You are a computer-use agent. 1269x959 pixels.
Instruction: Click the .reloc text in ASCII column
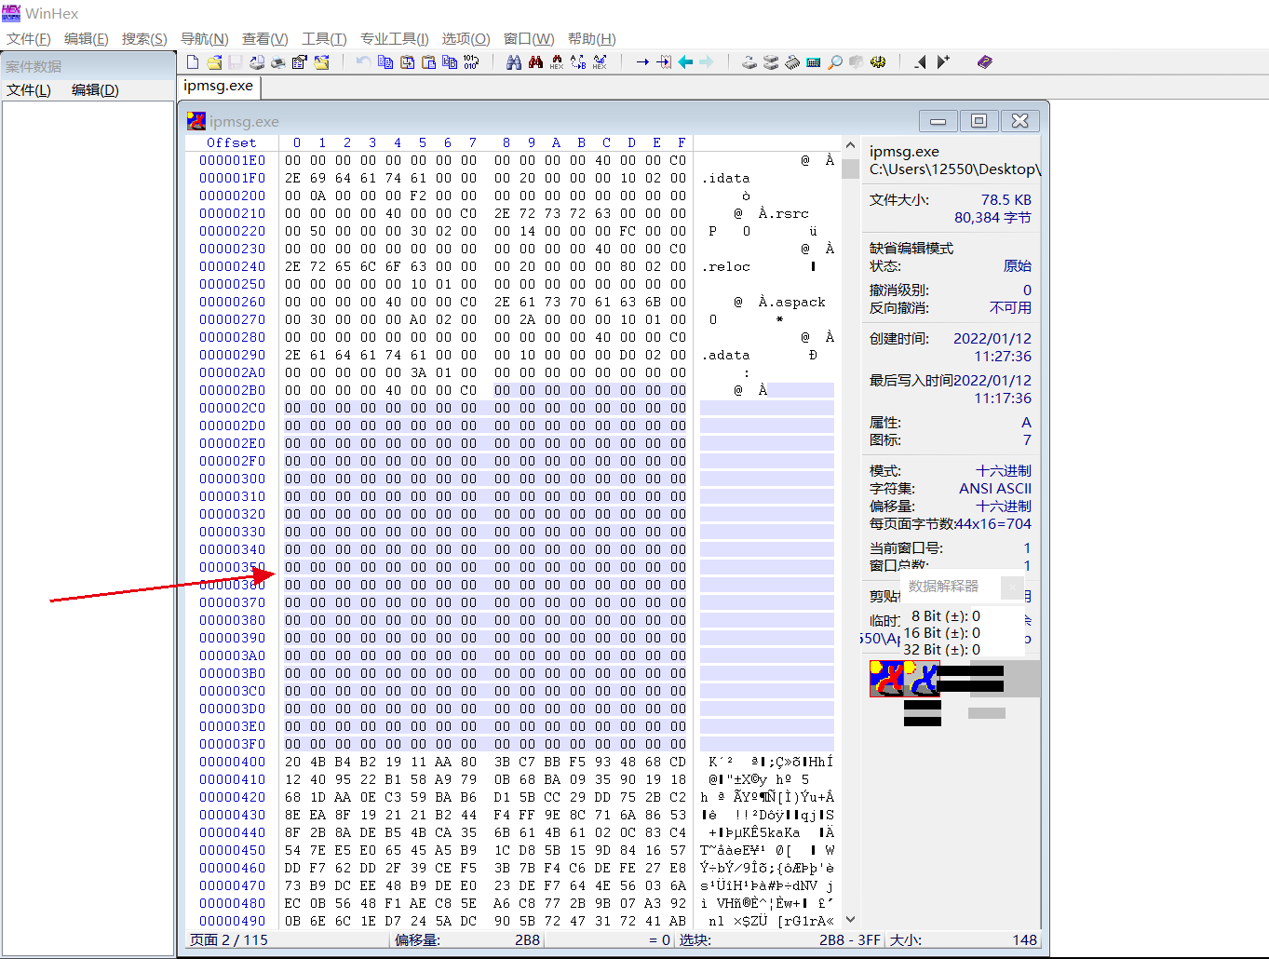click(726, 266)
